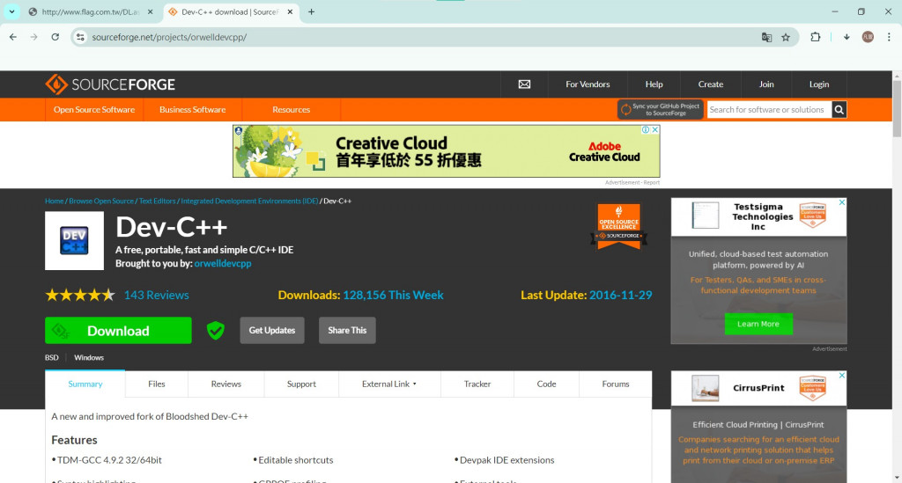Bookmark this page with star icon

tap(786, 37)
